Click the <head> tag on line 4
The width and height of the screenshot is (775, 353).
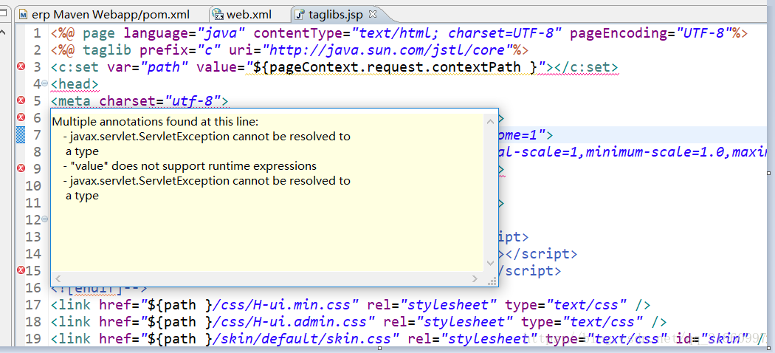[75, 83]
